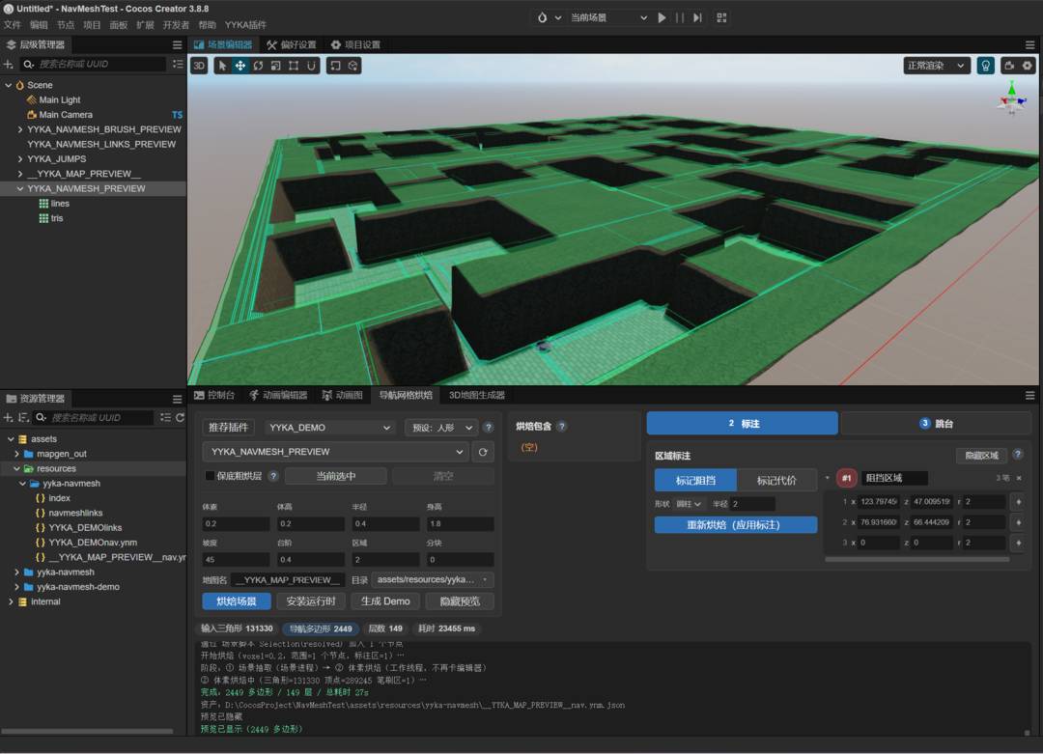Add a new asset in the assets panel
The width and height of the screenshot is (1043, 754).
coord(9,418)
